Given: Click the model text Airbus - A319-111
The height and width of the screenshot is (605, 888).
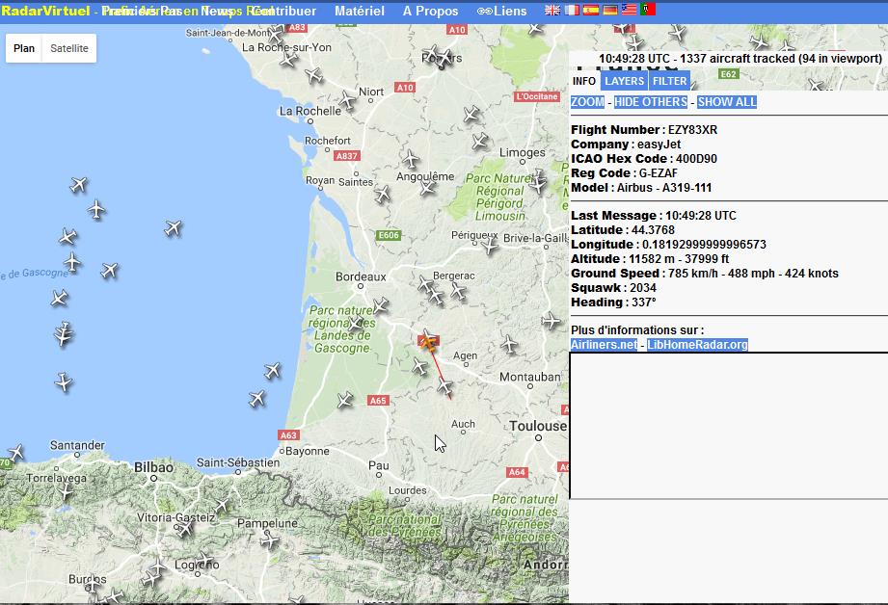Looking at the screenshot, I should pyautogui.click(x=663, y=187).
